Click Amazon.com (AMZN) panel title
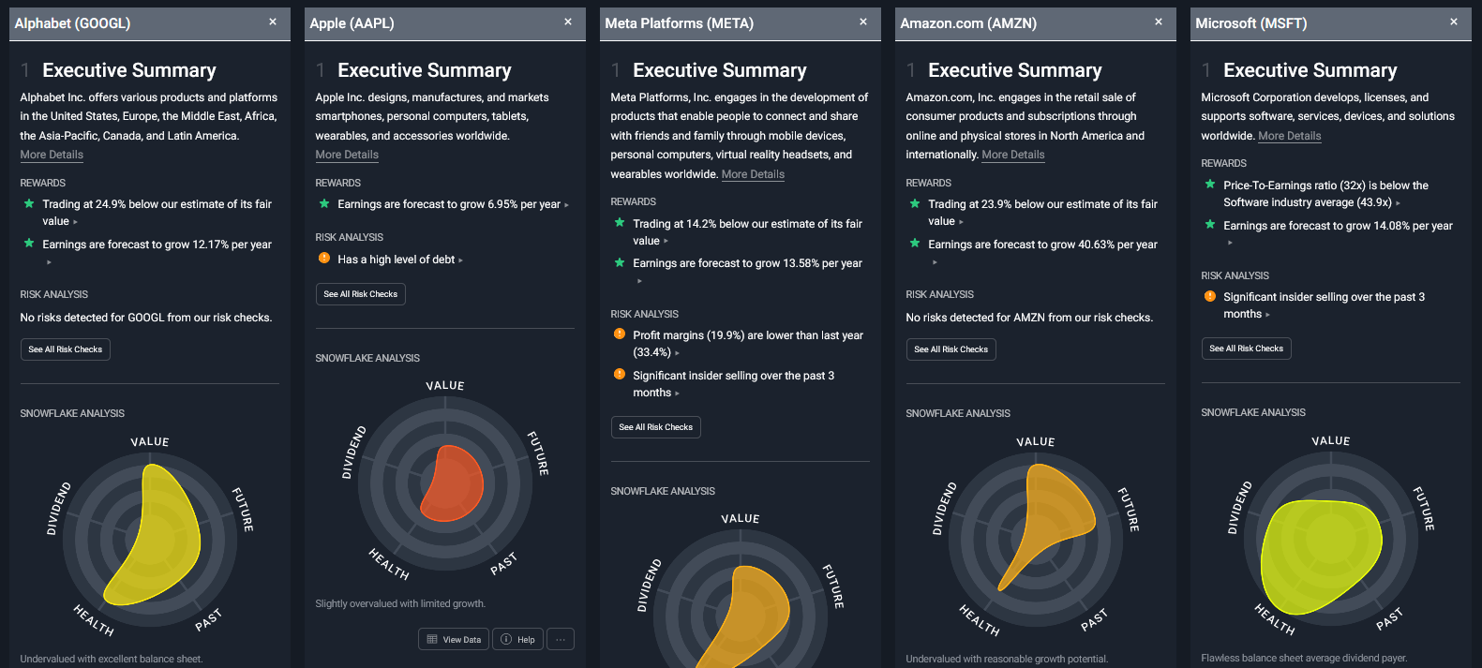This screenshot has width=1482, height=668. (968, 23)
